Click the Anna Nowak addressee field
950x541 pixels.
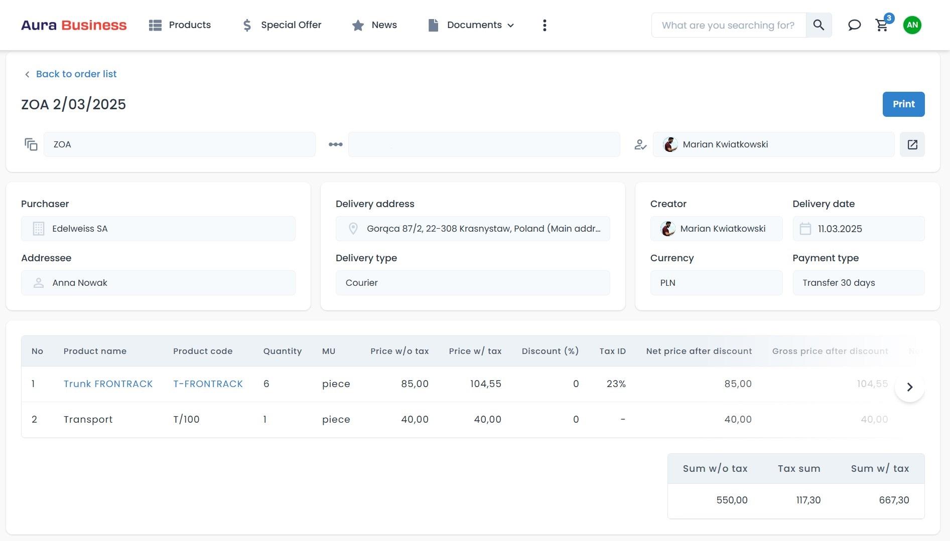[x=158, y=283]
